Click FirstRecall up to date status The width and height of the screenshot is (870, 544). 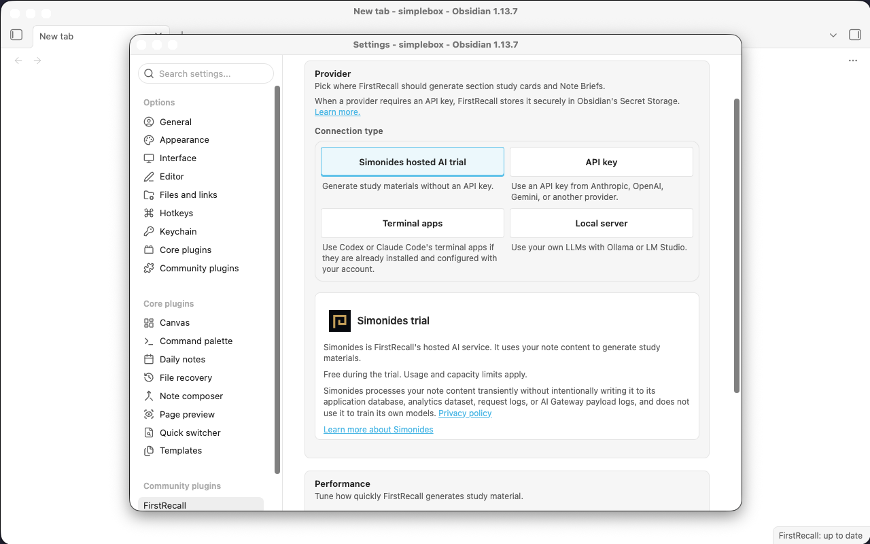[x=820, y=535]
